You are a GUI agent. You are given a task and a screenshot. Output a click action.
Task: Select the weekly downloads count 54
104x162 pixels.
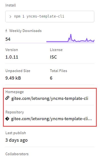click(x=8, y=39)
